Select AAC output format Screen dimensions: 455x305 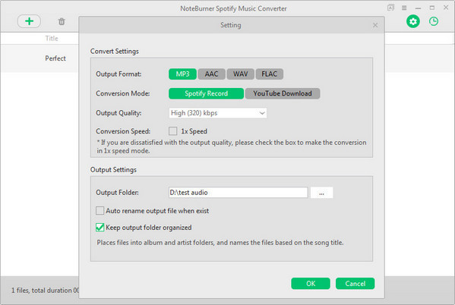pyautogui.click(x=211, y=74)
